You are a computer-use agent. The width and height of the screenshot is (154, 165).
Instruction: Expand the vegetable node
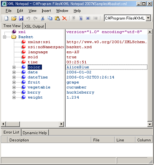[14, 87]
